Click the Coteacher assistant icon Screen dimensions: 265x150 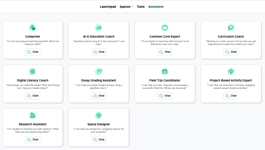(33, 28)
